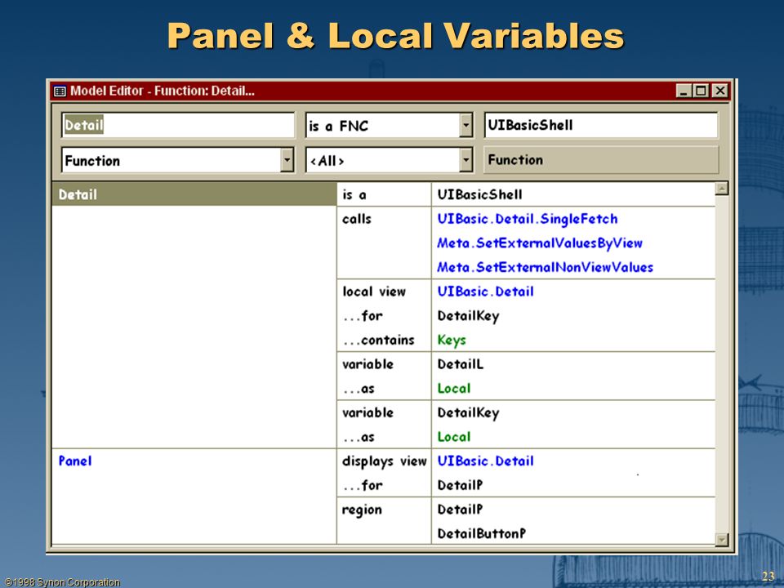This screenshot has height=588, width=784.
Task: Open the Function type dropdown arrow
Action: [x=287, y=161]
